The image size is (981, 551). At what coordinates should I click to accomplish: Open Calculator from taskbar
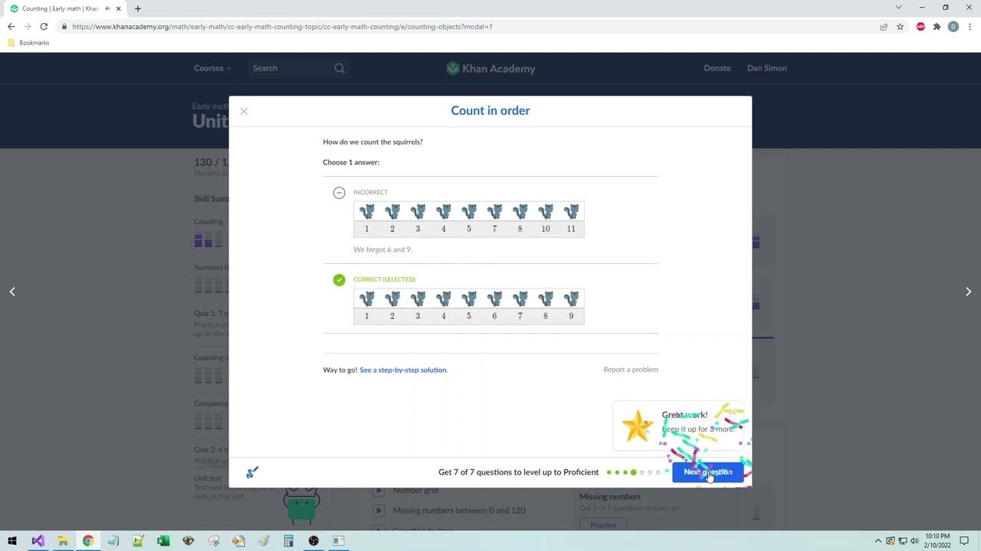[288, 542]
